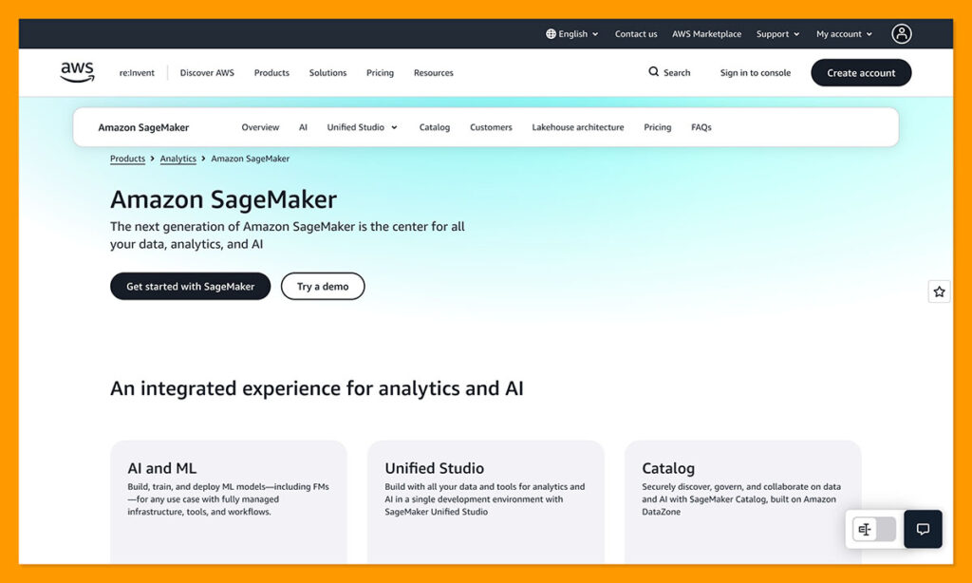Image resolution: width=972 pixels, height=583 pixels.
Task: Open the chat bubble icon button
Action: click(923, 529)
